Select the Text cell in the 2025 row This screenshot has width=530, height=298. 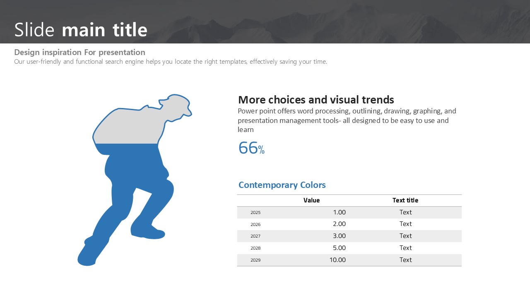point(405,212)
